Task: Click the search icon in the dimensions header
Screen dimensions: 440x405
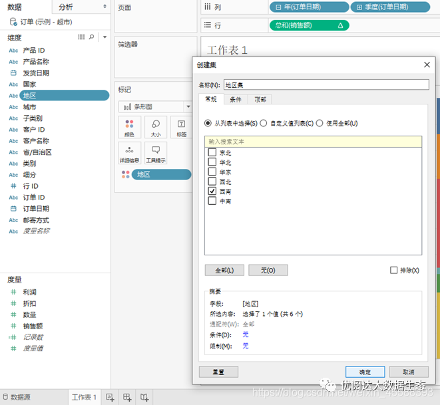Action: point(91,37)
